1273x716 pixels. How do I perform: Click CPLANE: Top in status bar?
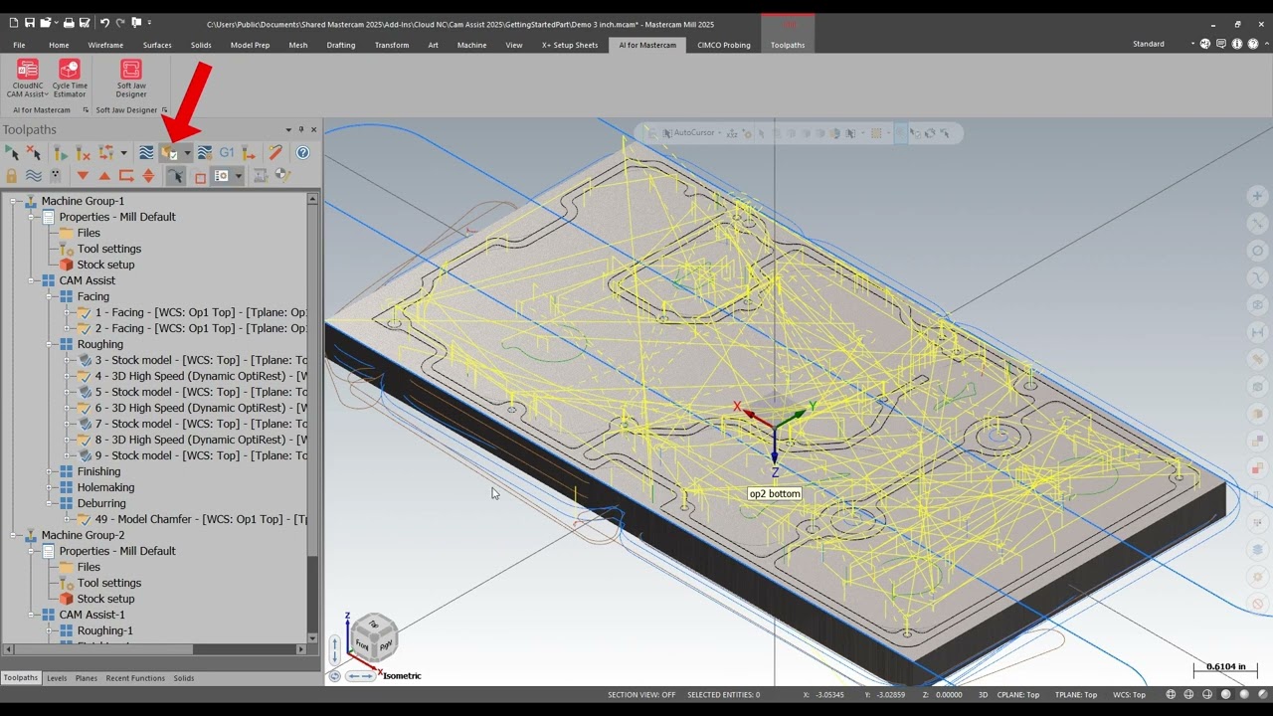click(x=1017, y=695)
